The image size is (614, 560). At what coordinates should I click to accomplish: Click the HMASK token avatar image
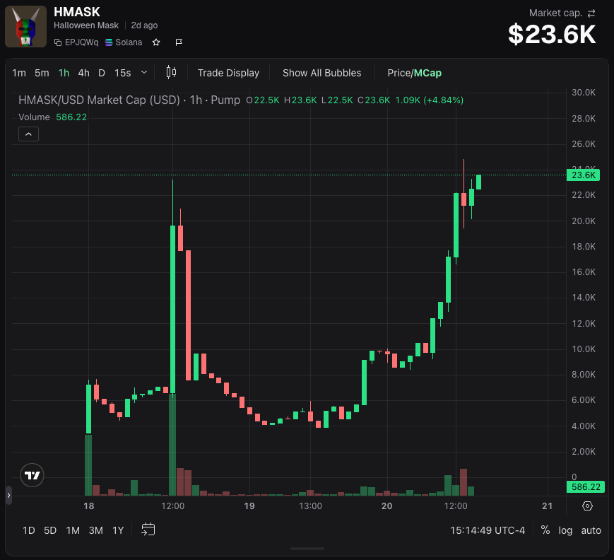tap(26, 27)
